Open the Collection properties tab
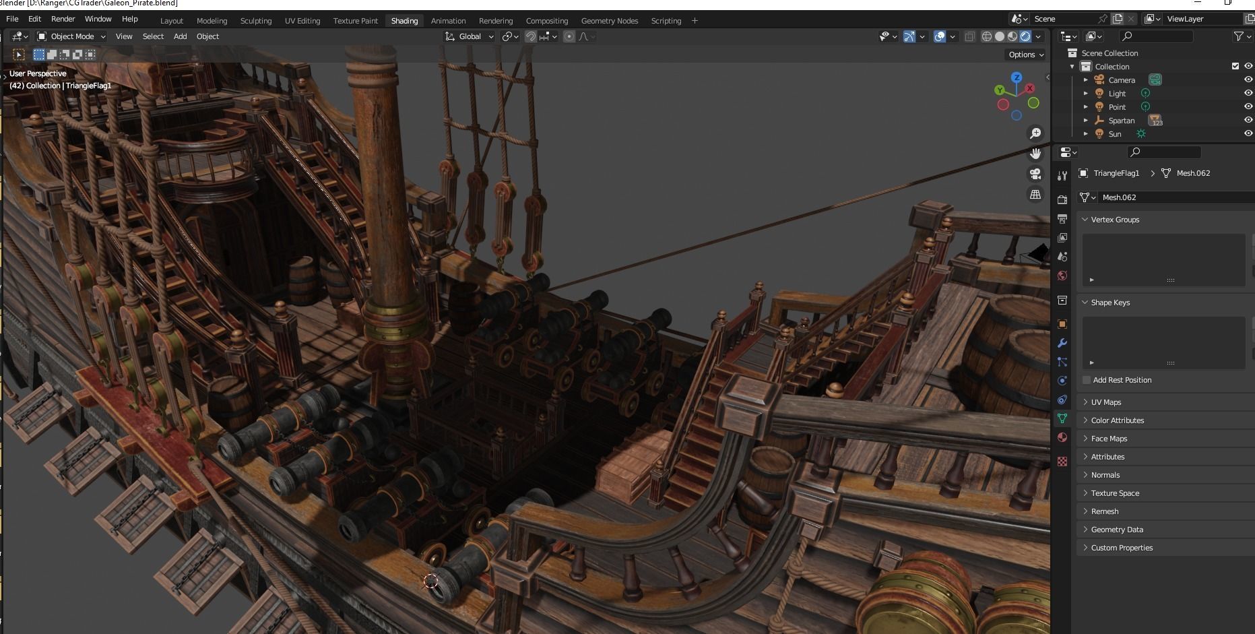This screenshot has width=1255, height=634. click(x=1062, y=300)
